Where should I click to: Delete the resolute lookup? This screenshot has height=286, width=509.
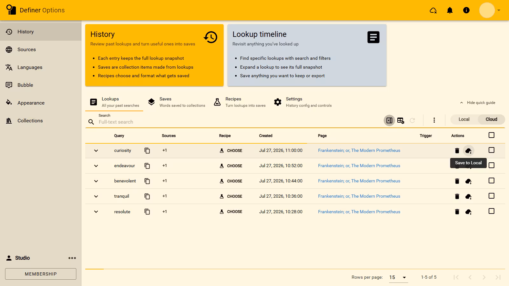point(457,212)
